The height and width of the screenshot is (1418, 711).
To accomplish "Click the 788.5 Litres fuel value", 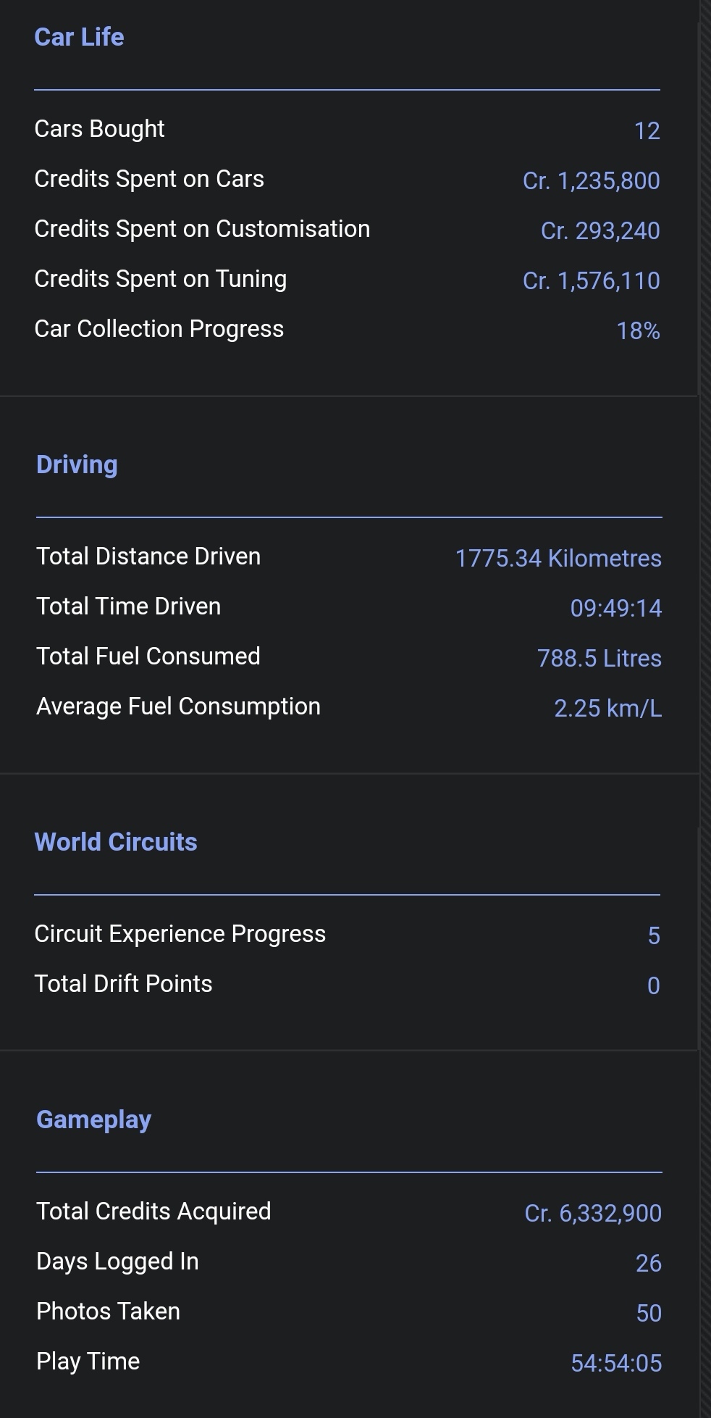I will [x=599, y=659].
